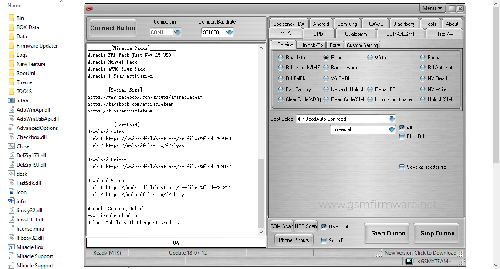500x269 pixels.
Task: Click the log panel scroll up arrow
Action: click(x=261, y=48)
